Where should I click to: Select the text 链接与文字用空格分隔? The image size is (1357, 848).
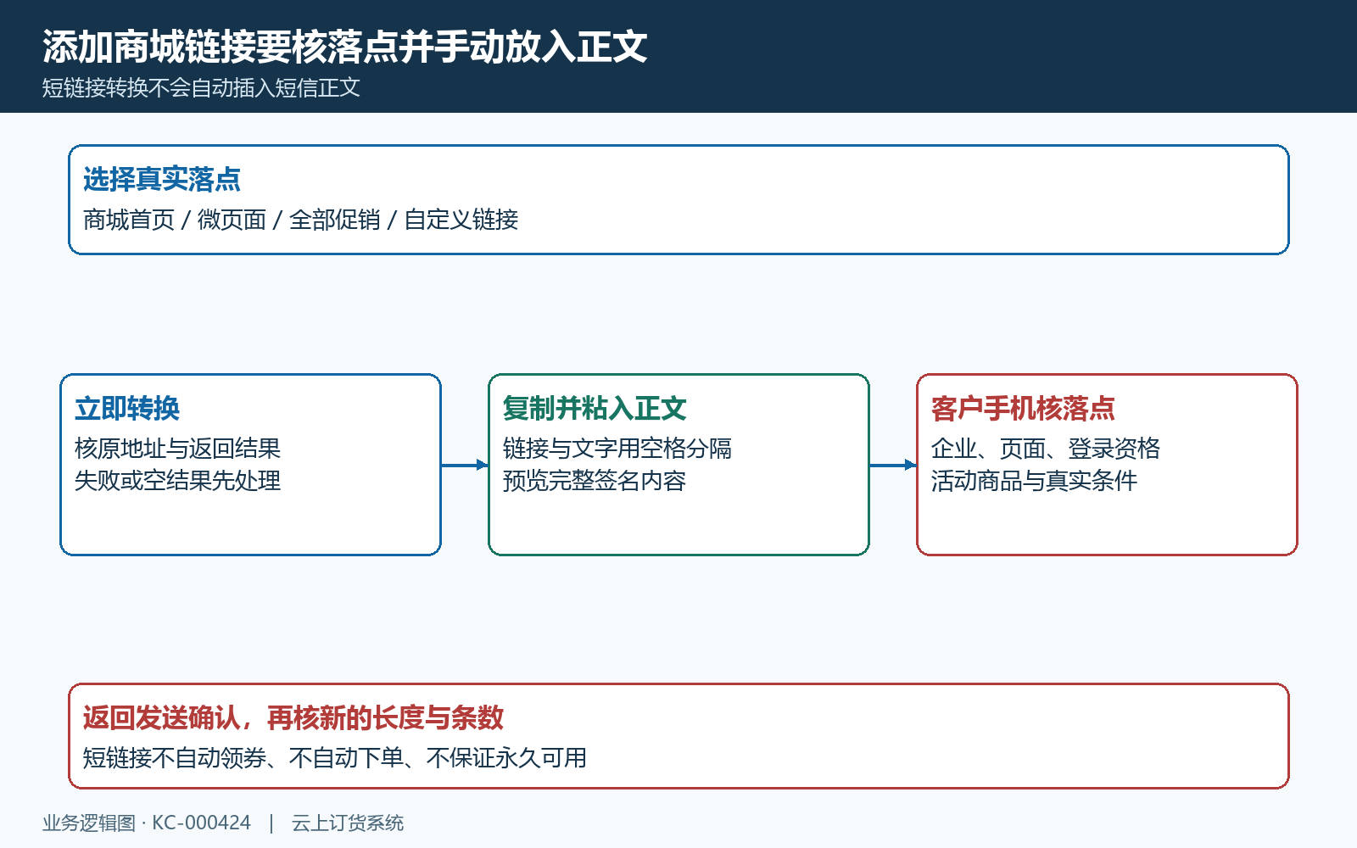(x=617, y=449)
